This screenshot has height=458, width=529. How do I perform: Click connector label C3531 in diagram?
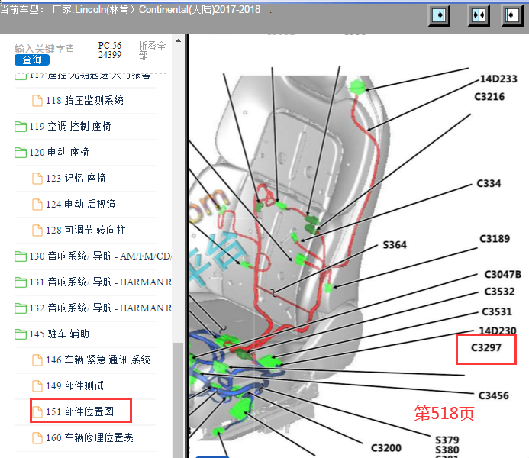497,311
